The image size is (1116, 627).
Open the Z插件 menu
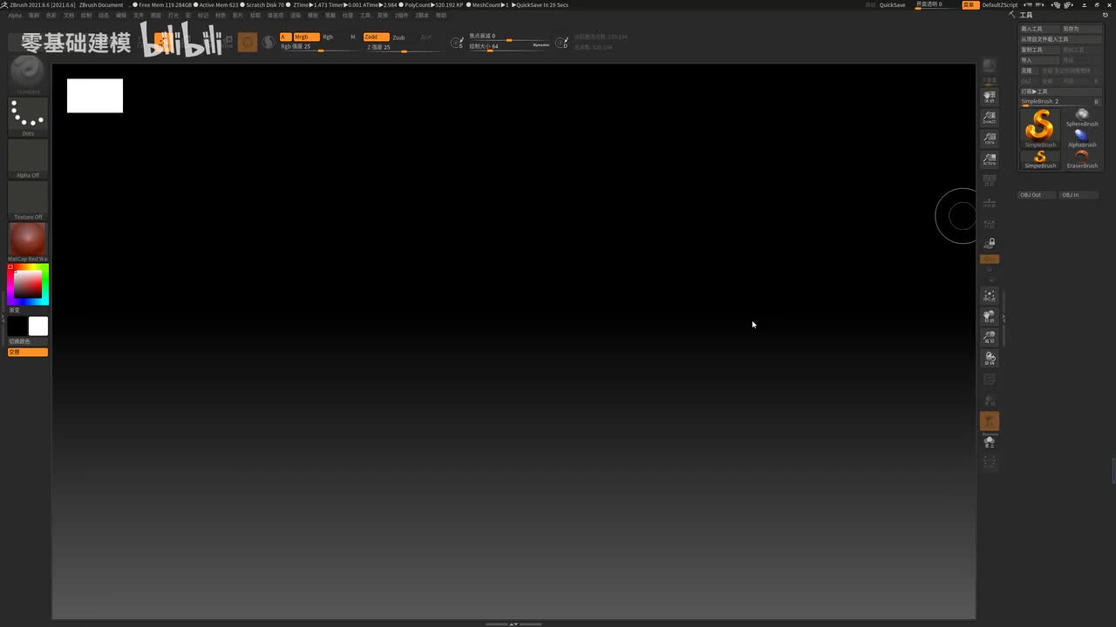(x=402, y=16)
